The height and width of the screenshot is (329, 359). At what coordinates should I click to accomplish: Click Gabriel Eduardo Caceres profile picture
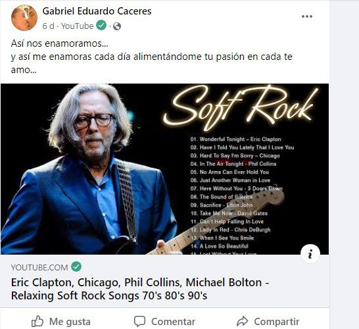pyautogui.click(x=24, y=17)
